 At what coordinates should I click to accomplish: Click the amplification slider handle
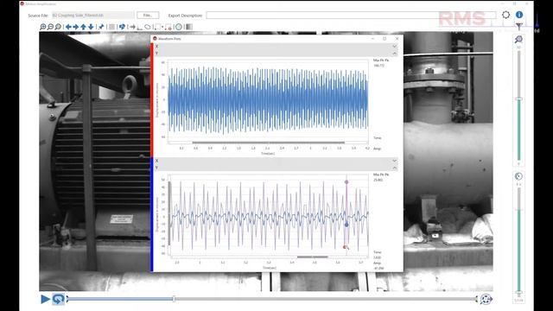518,99
